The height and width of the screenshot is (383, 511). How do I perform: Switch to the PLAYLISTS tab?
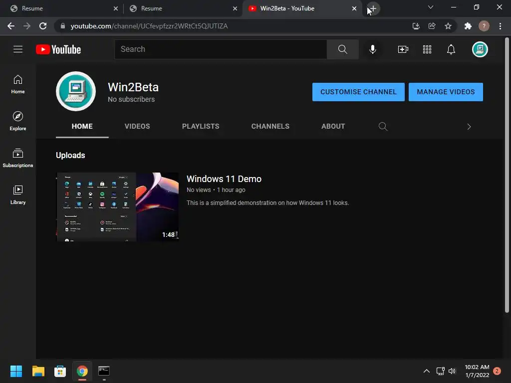coord(201,126)
